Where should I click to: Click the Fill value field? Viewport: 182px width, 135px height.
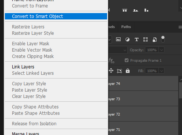(x=152, y=71)
